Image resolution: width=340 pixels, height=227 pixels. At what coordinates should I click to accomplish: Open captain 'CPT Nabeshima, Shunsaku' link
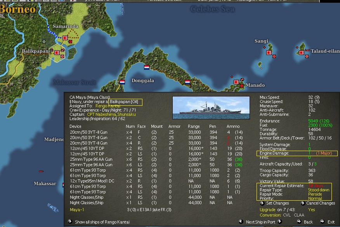pos(111,114)
